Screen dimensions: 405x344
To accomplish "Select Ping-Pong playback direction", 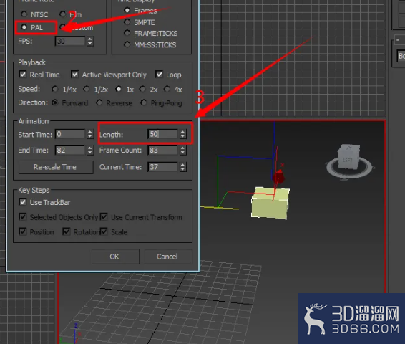I will (144, 102).
